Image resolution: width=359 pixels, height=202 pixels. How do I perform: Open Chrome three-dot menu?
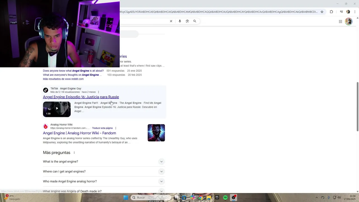[355, 12]
